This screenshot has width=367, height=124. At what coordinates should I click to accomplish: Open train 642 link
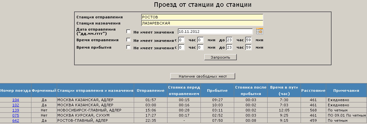(x=16, y=120)
